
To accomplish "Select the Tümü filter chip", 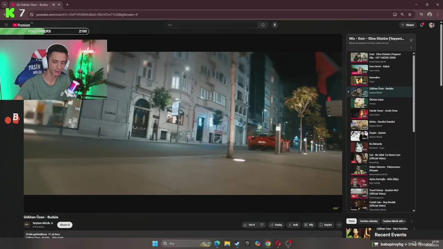I will pos(351,221).
